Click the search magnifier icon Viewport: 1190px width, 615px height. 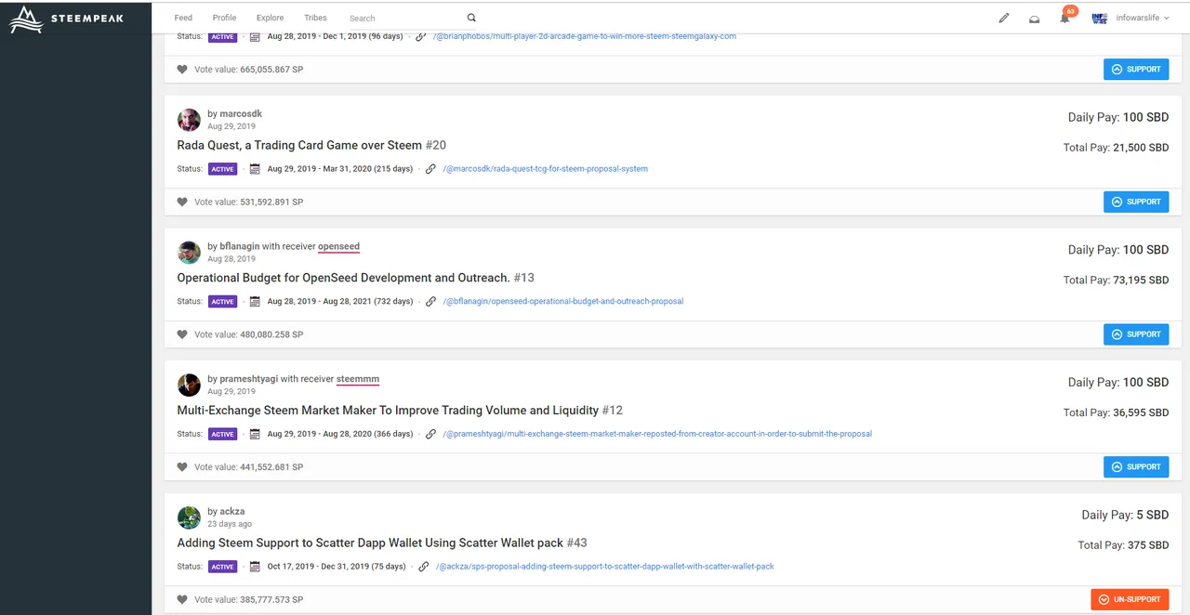coord(471,18)
